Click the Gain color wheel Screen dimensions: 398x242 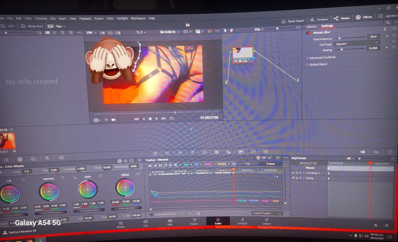pyautogui.click(x=88, y=189)
